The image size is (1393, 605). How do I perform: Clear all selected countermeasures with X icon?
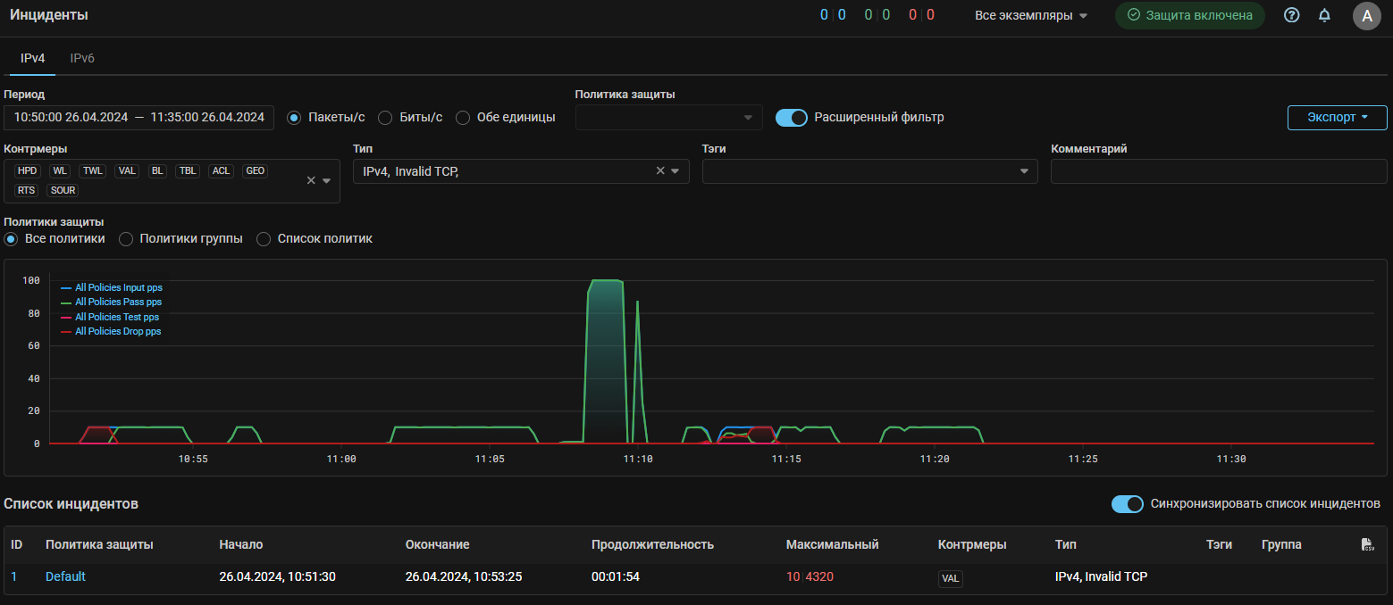(311, 180)
